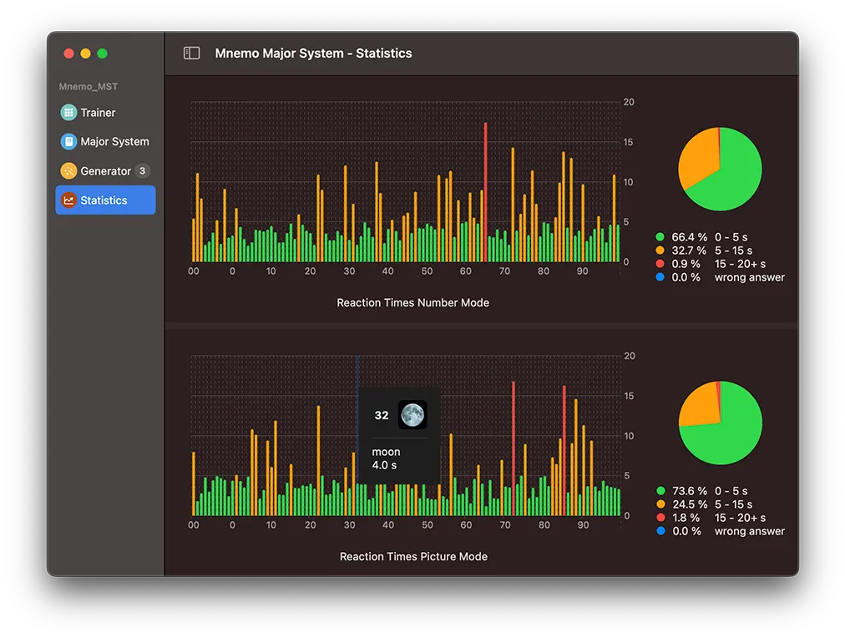Click the 32 moon tooltip box
The height and width of the screenshot is (638, 845).
pos(399,434)
